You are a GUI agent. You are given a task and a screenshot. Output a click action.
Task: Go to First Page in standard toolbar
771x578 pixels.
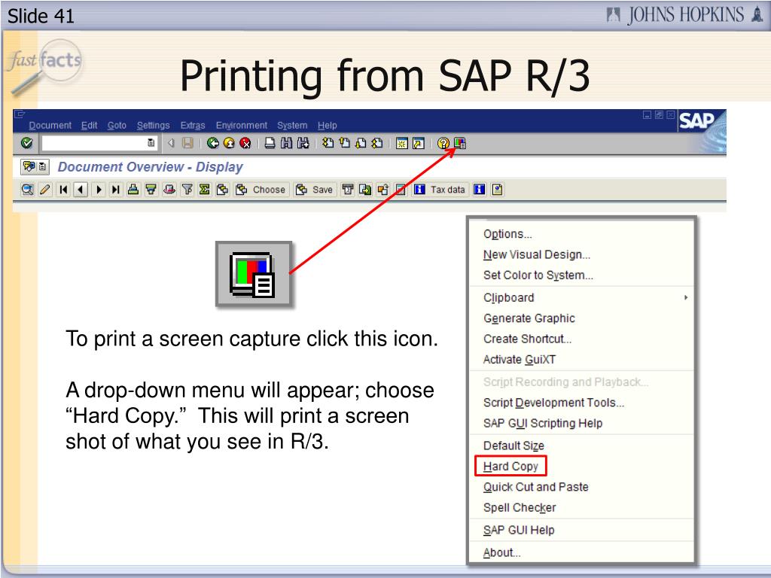(x=328, y=143)
